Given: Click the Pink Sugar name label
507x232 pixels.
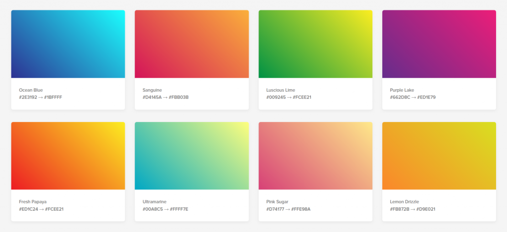Looking at the screenshot, I should tap(277, 202).
